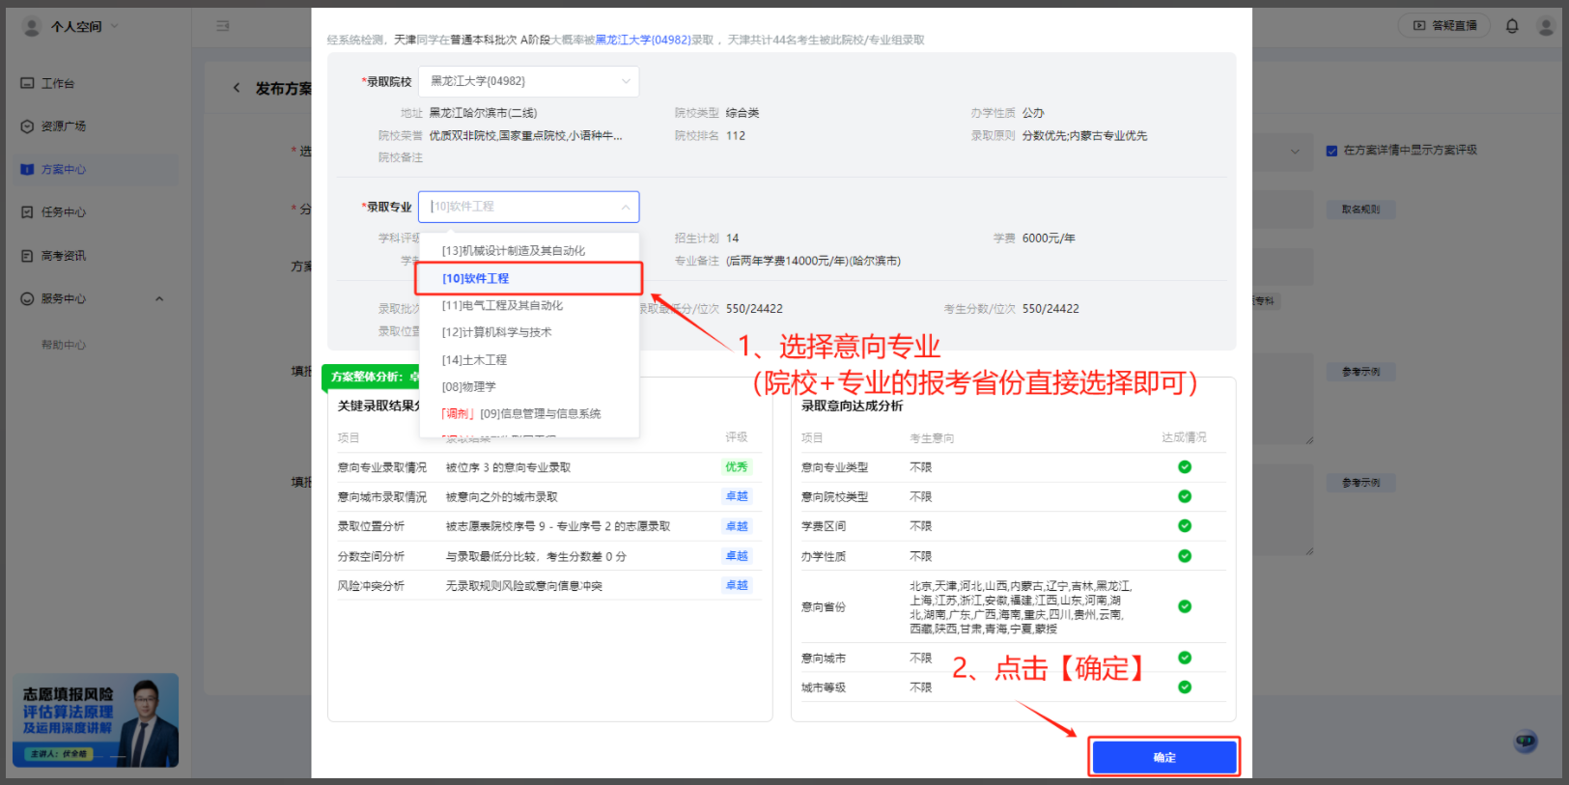The height and width of the screenshot is (785, 1569).
Task: Toggle sidebar collapse icon in header
Action: [223, 26]
